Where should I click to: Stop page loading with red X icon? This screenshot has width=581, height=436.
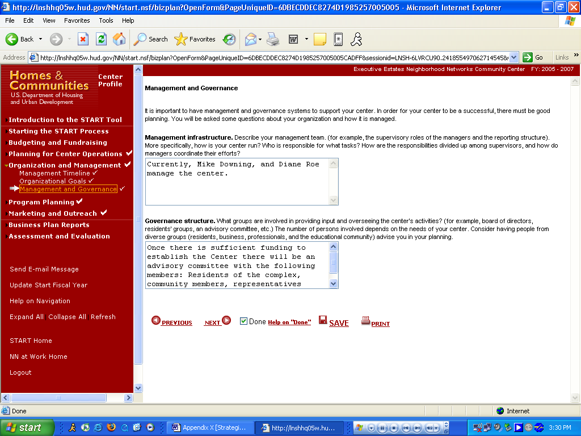pyautogui.click(x=83, y=39)
